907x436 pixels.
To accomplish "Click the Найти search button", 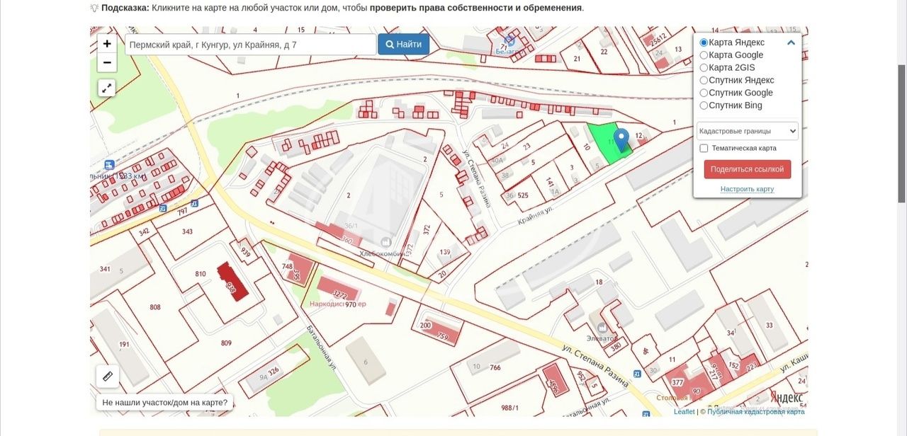I will point(403,44).
